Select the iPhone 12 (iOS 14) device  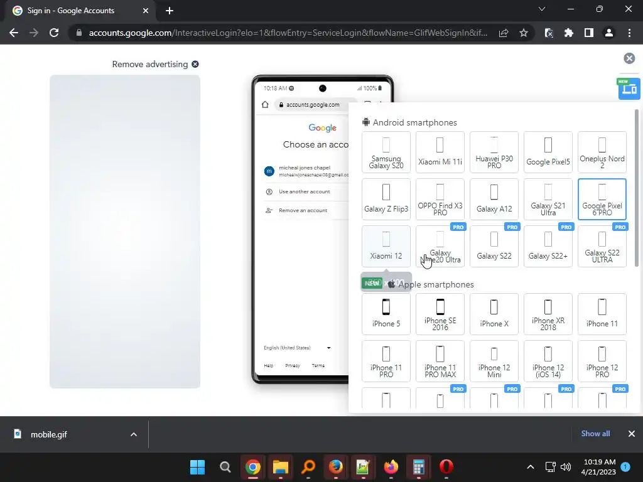tap(548, 361)
